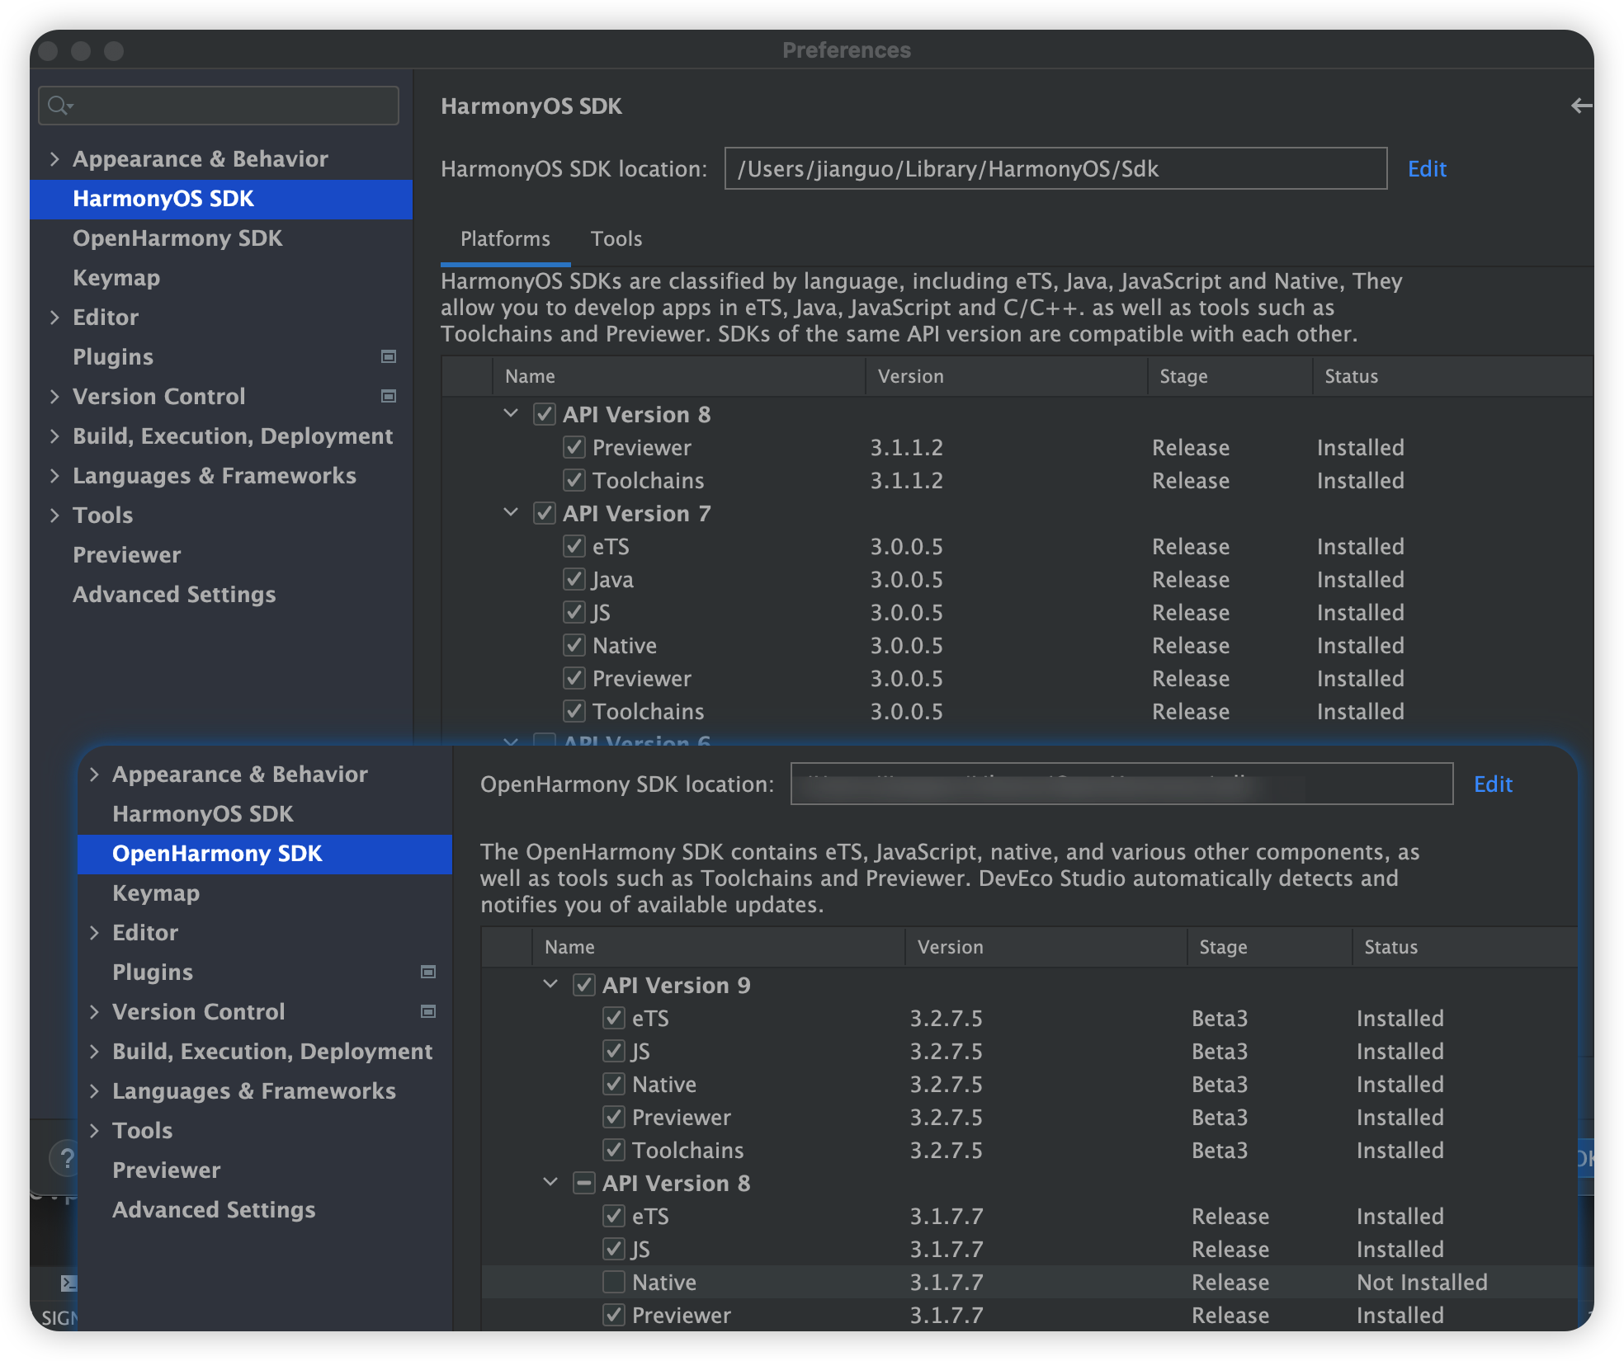Viewport: 1624px width, 1361px height.
Task: Click the HarmonyOS SDK location path field
Action: (x=1055, y=169)
